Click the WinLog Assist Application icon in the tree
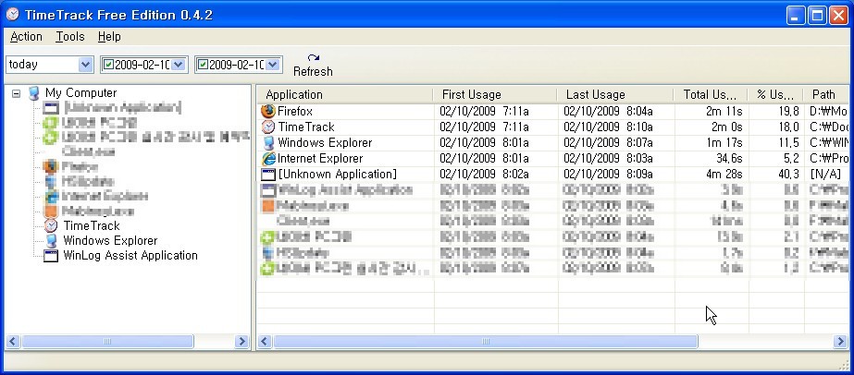854x375 pixels. 51,256
